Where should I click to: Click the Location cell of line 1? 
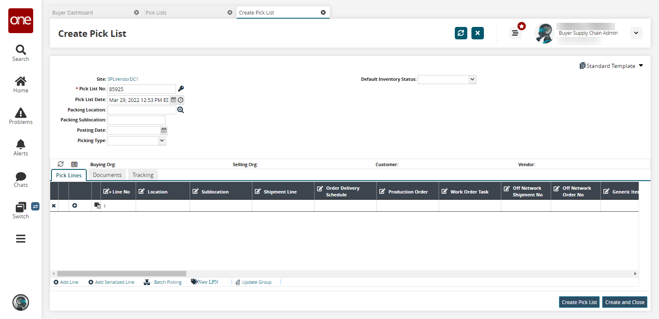click(163, 206)
